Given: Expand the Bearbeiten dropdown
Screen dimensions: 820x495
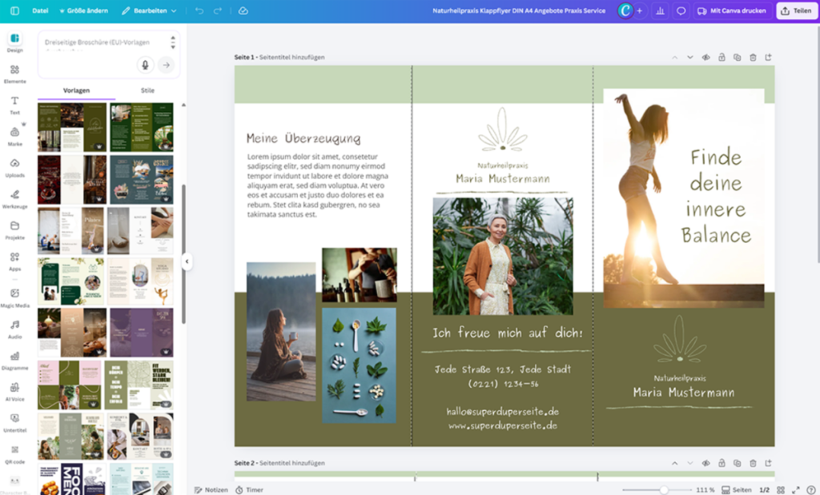Looking at the screenshot, I should point(150,11).
